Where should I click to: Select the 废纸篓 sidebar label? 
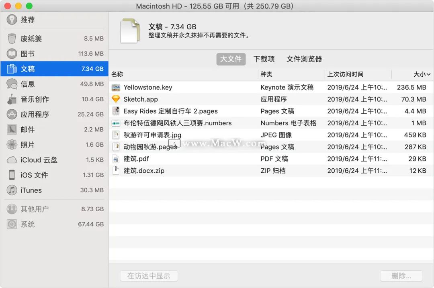point(31,39)
